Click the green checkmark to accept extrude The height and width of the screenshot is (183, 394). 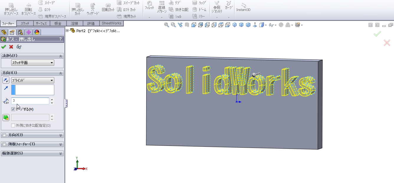click(x=4, y=47)
